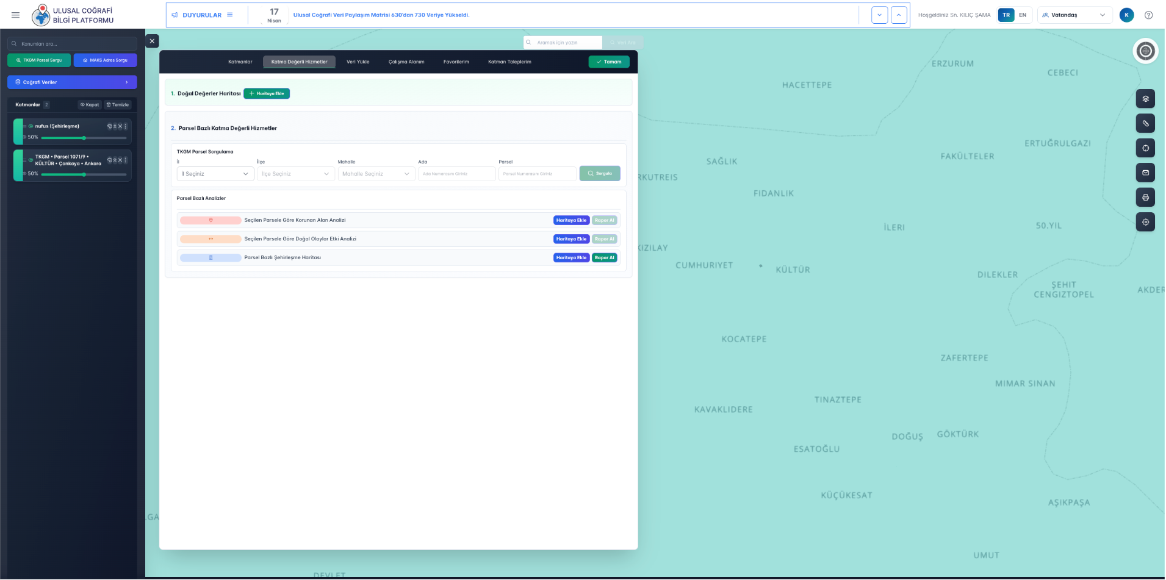This screenshot has width=1166, height=580.
Task: Open the İl Seçiniz dropdown
Action: click(x=215, y=174)
